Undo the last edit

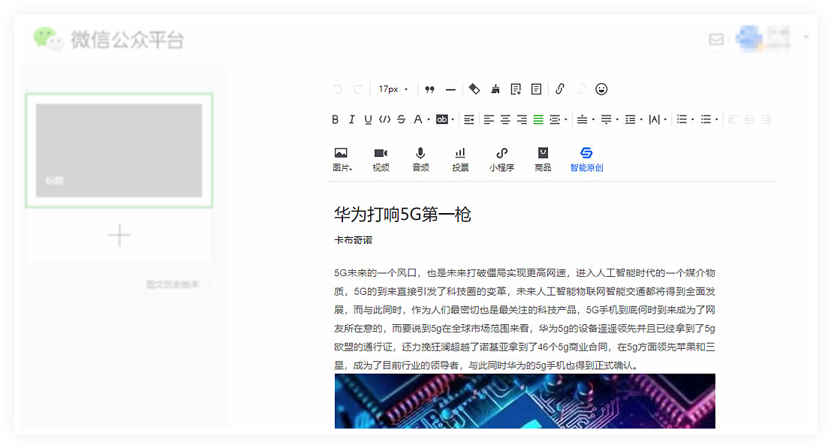[x=337, y=89]
